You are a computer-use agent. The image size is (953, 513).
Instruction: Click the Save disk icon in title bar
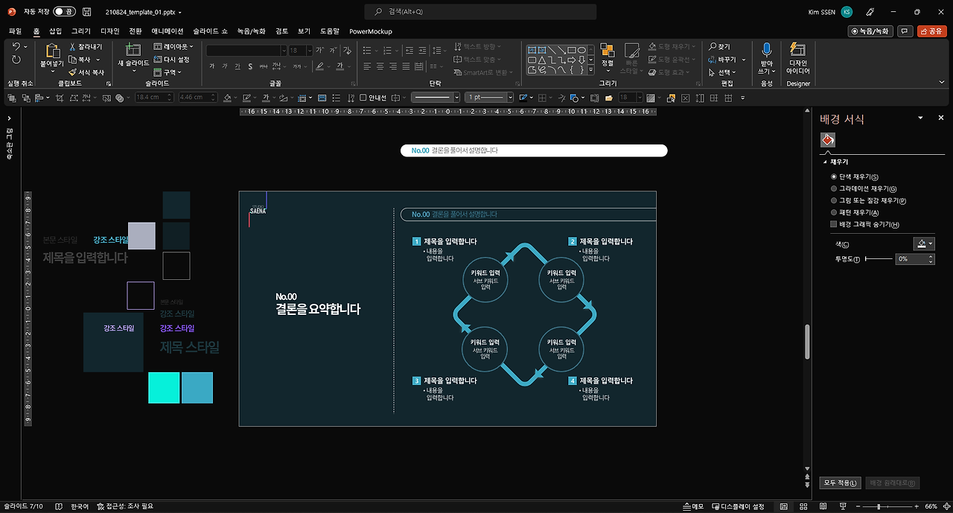(87, 12)
